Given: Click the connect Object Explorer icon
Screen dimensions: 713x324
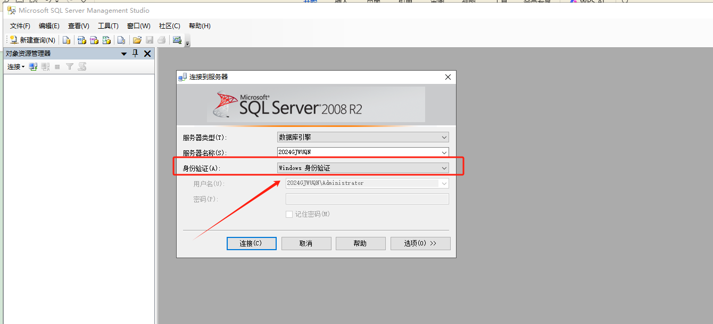Looking at the screenshot, I should click(x=33, y=66).
